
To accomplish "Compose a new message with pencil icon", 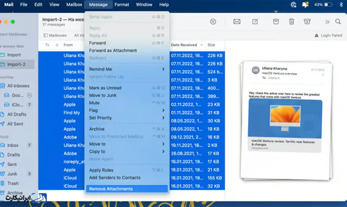I will pos(255,21).
